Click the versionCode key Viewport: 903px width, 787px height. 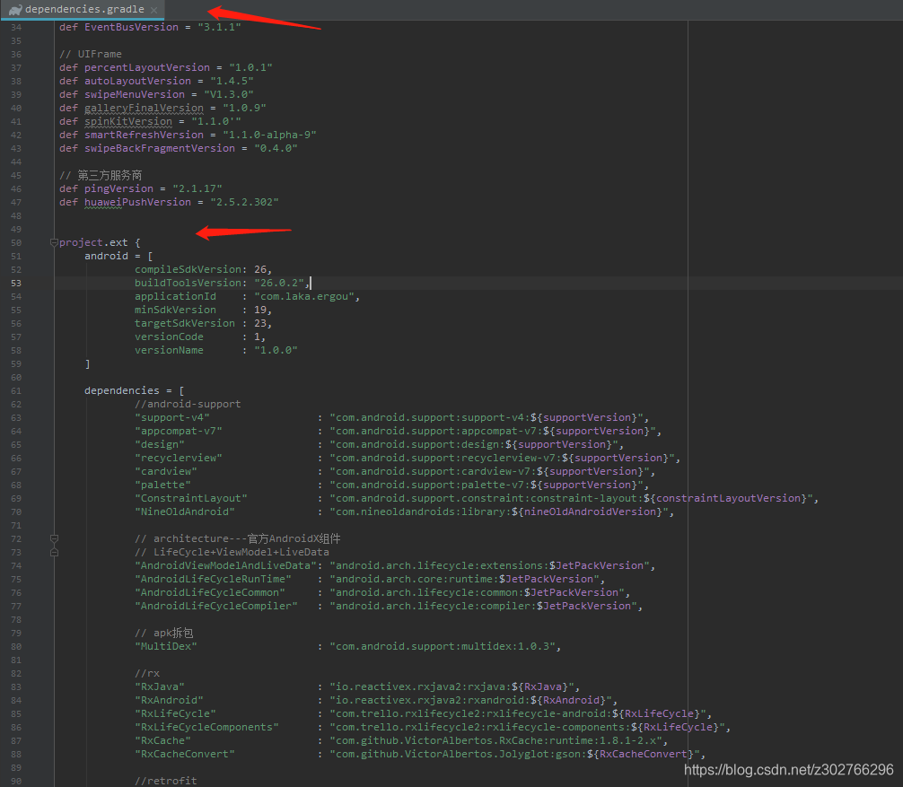[x=169, y=337]
